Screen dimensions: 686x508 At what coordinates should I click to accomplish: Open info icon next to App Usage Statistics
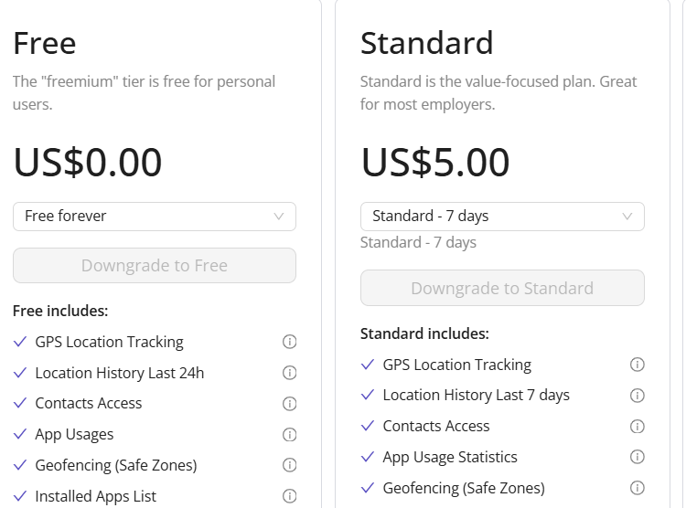638,457
